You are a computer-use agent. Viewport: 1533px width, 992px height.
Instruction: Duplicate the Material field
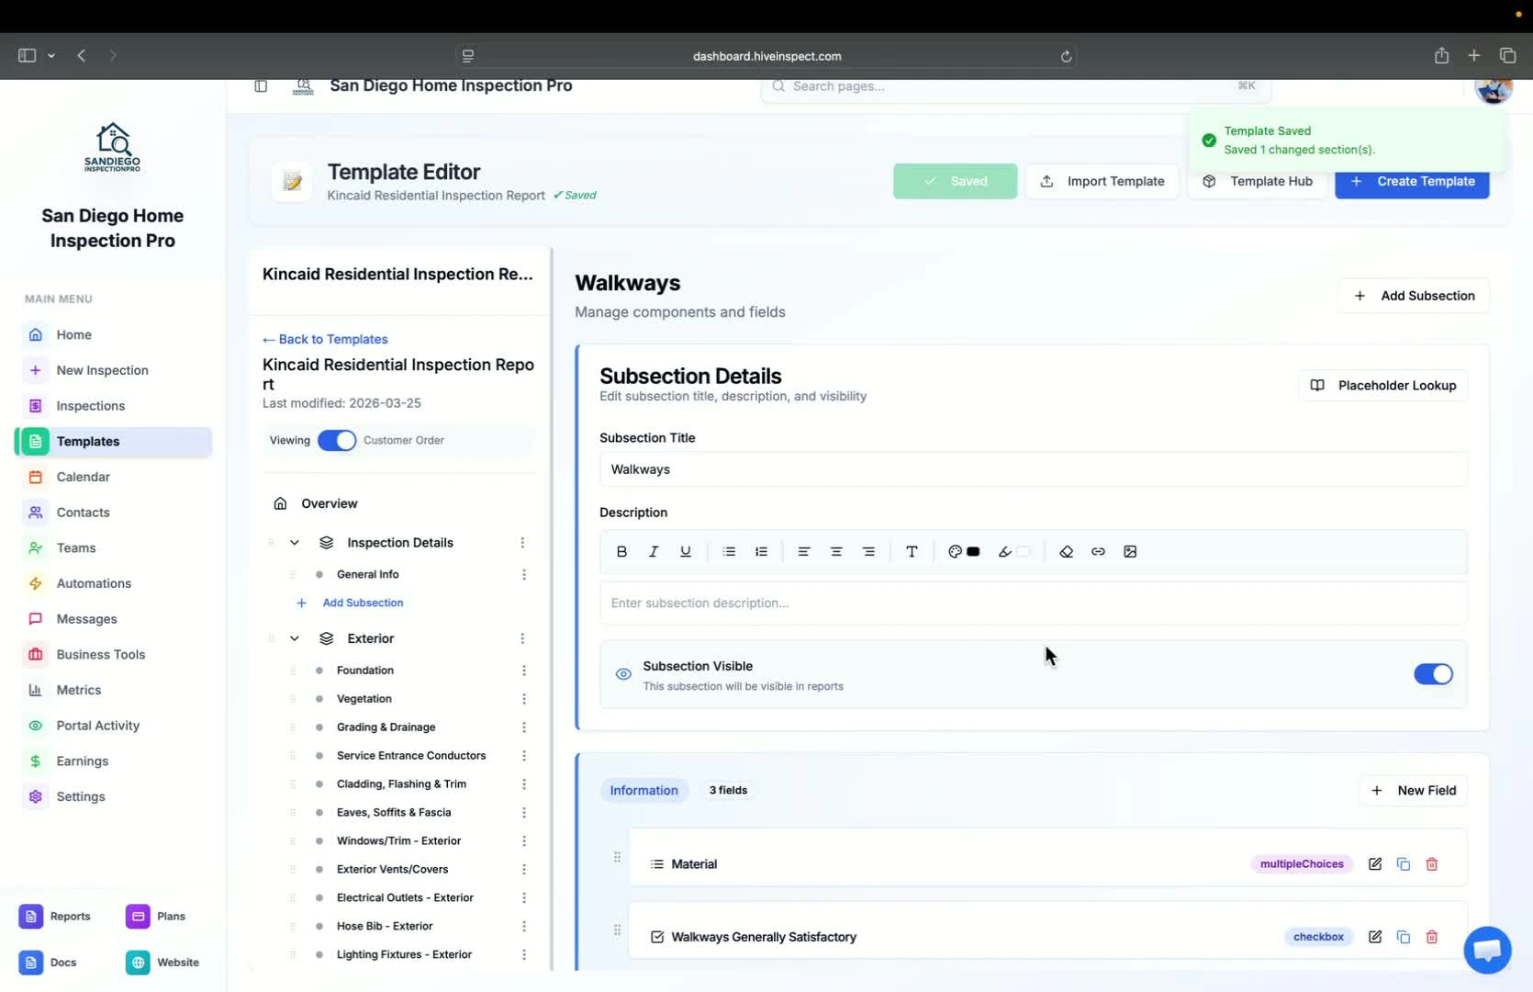1404,864
